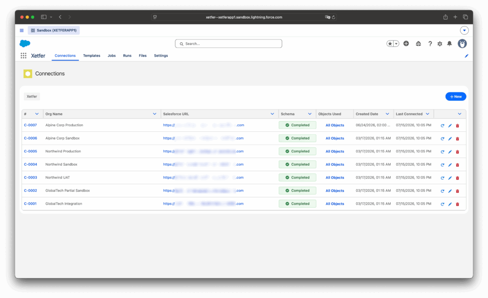
Task: Click the Salesforce search box
Action: [228, 44]
